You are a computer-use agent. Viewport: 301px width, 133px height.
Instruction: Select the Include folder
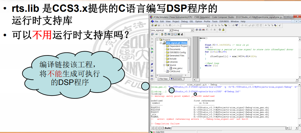(x=171, y=59)
